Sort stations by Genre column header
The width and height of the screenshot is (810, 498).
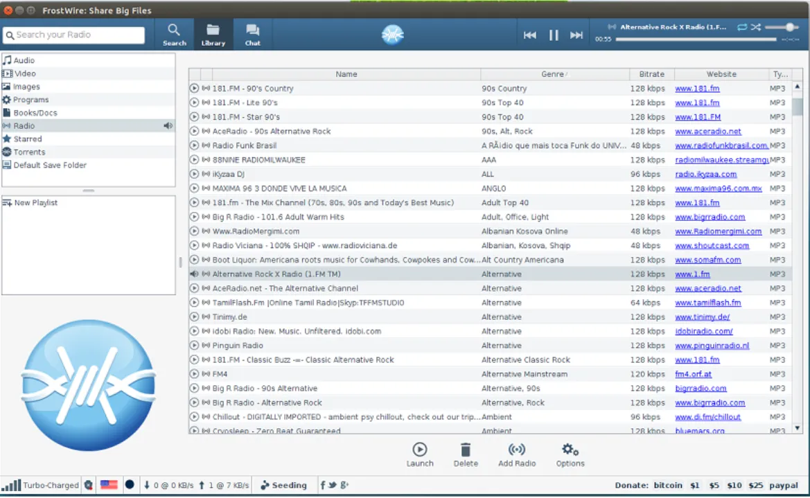(x=554, y=74)
